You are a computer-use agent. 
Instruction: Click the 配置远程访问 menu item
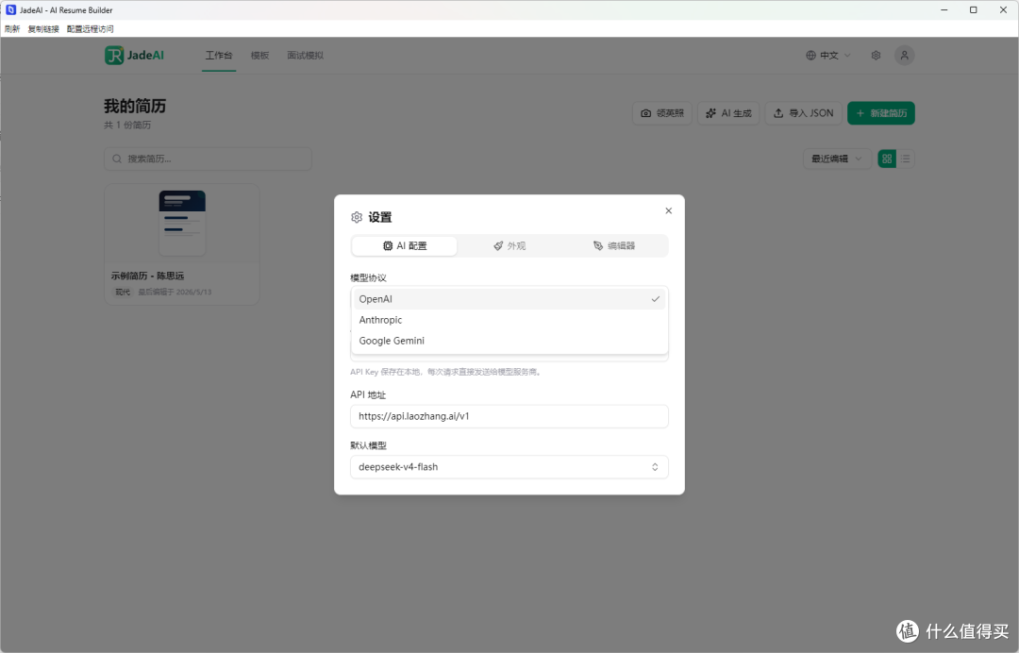(x=90, y=29)
